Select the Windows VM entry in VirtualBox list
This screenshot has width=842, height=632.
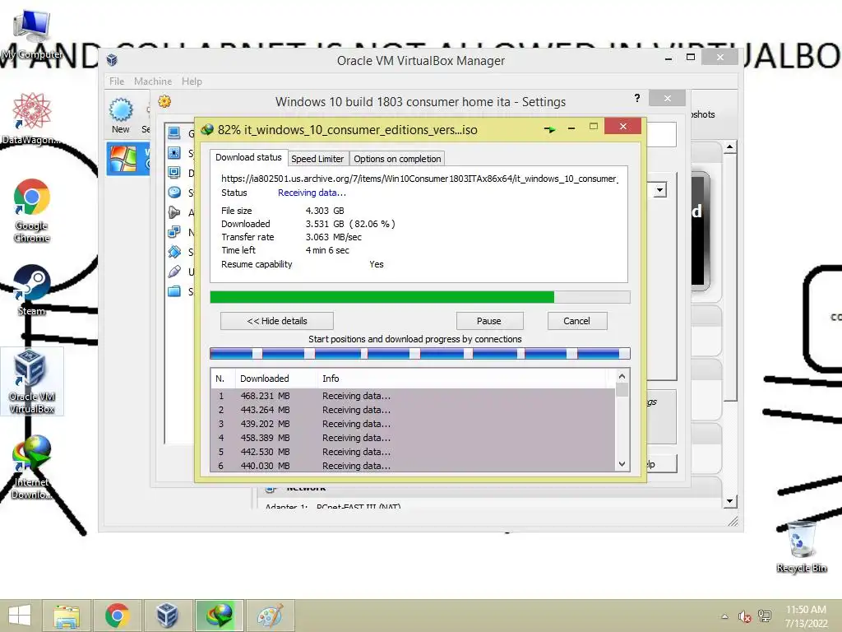(x=128, y=159)
